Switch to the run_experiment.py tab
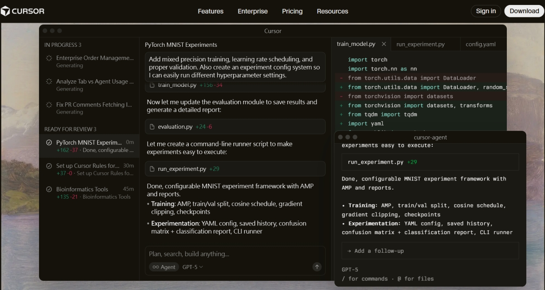 pyautogui.click(x=420, y=44)
